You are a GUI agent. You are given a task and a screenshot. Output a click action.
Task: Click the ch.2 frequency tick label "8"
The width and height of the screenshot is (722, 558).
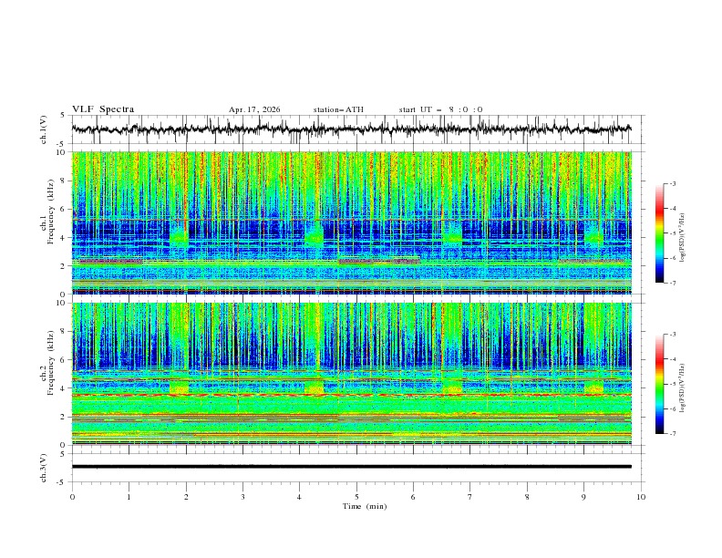(x=64, y=332)
